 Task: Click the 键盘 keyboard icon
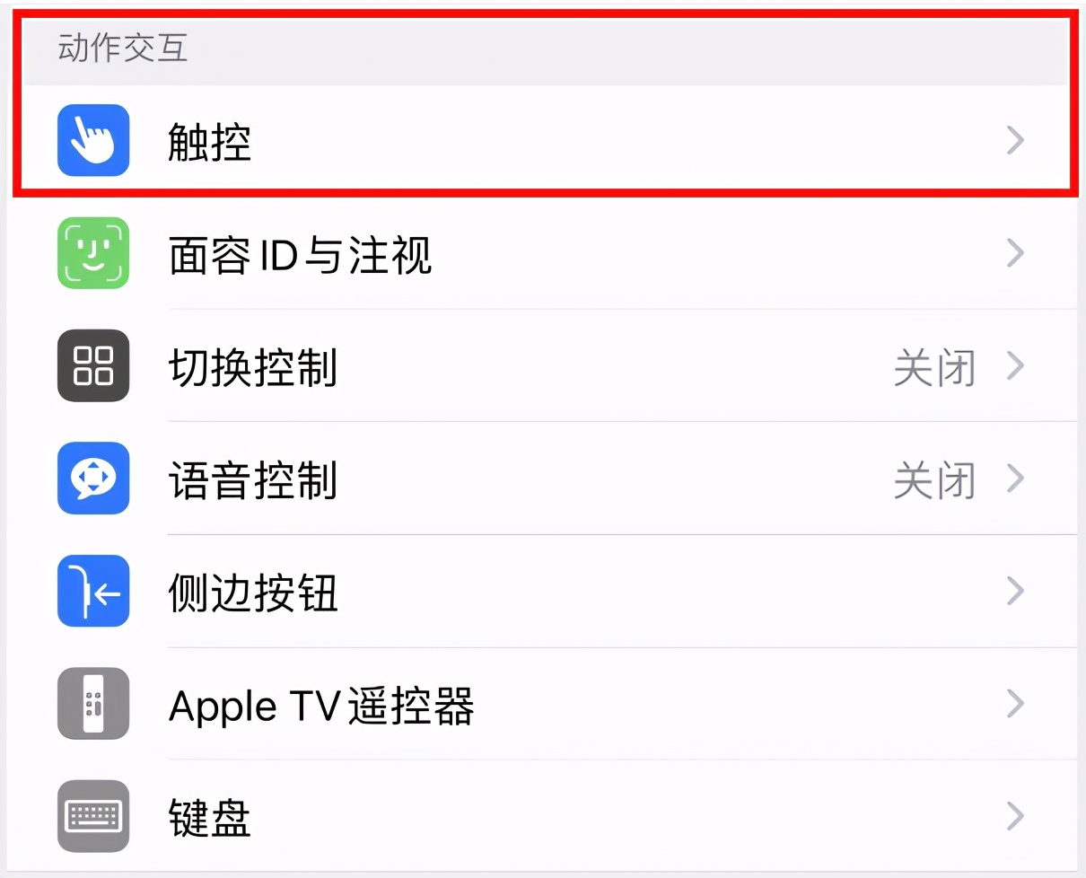93,817
